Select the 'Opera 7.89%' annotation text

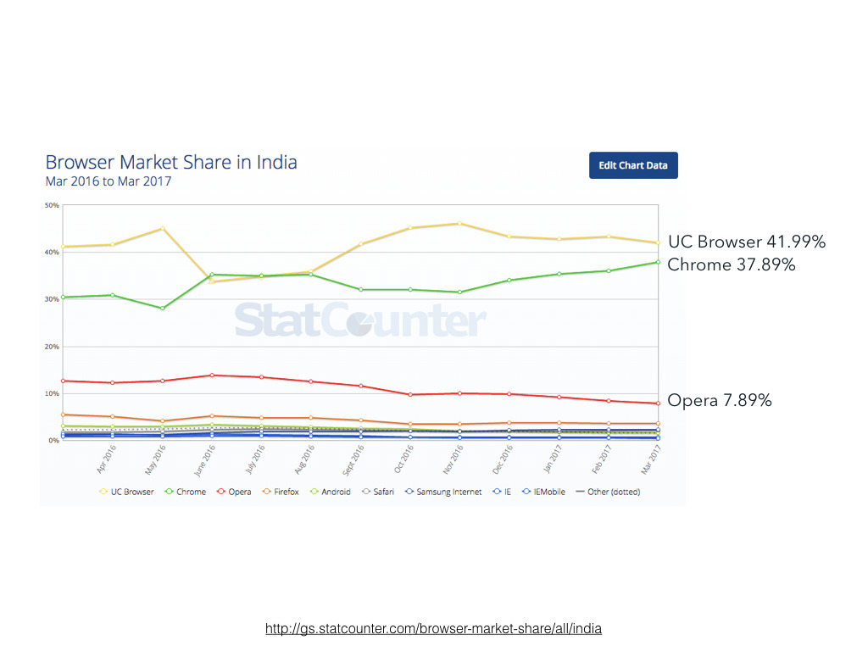pos(719,401)
